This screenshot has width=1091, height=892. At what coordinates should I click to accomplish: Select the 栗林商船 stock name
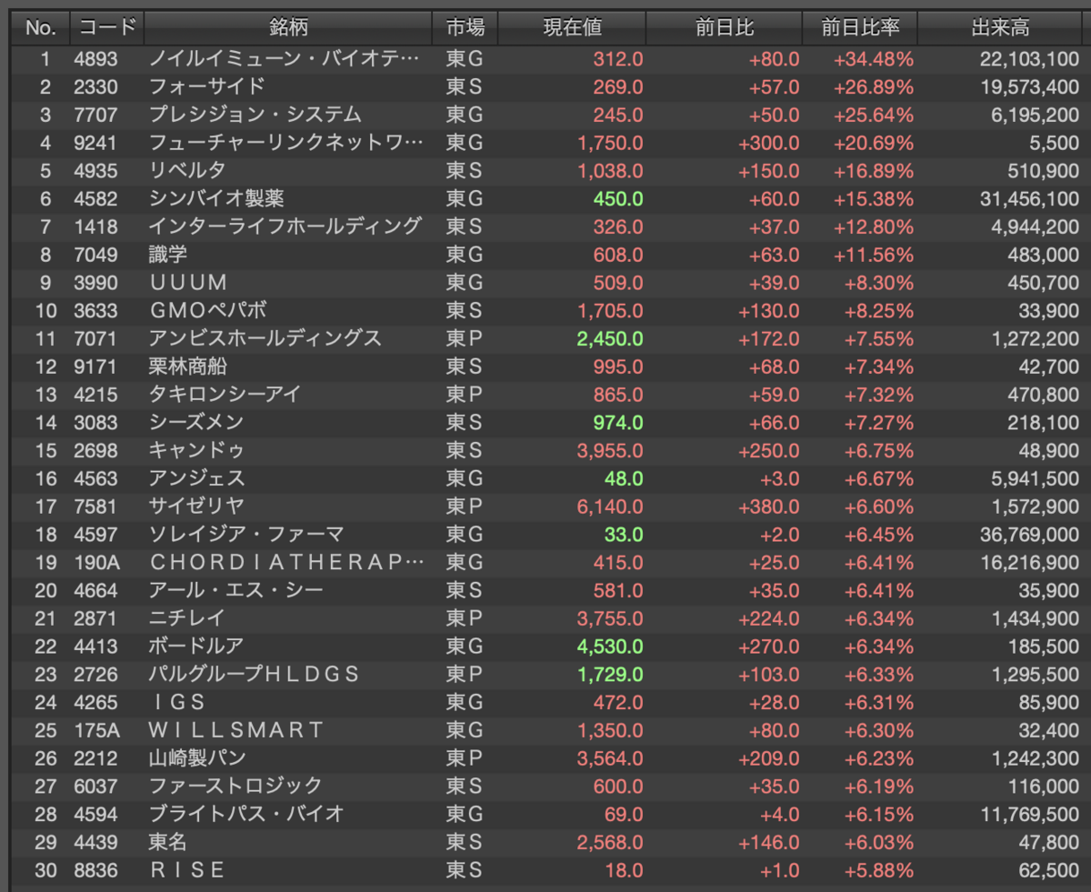click(188, 366)
